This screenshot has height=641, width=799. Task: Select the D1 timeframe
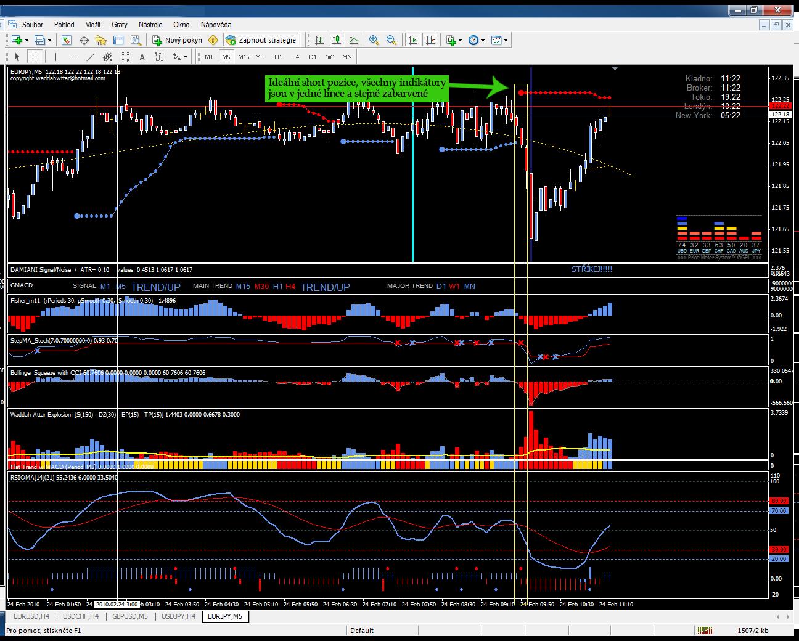(x=313, y=57)
